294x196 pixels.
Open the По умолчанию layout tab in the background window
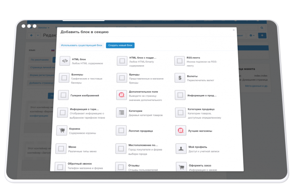39,60
